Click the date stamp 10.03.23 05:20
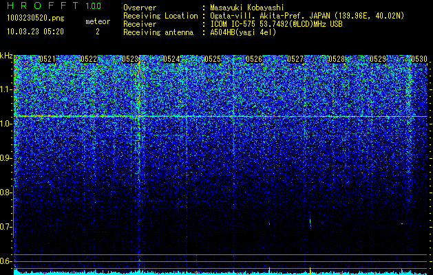 (35, 32)
